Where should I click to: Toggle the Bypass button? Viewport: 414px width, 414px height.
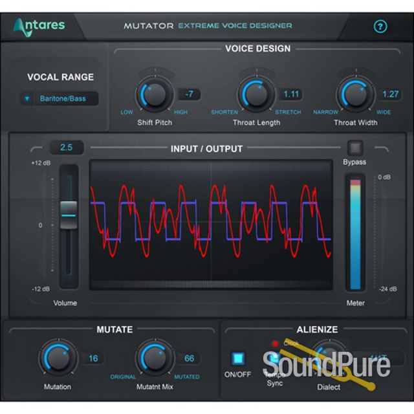pyautogui.click(x=355, y=147)
